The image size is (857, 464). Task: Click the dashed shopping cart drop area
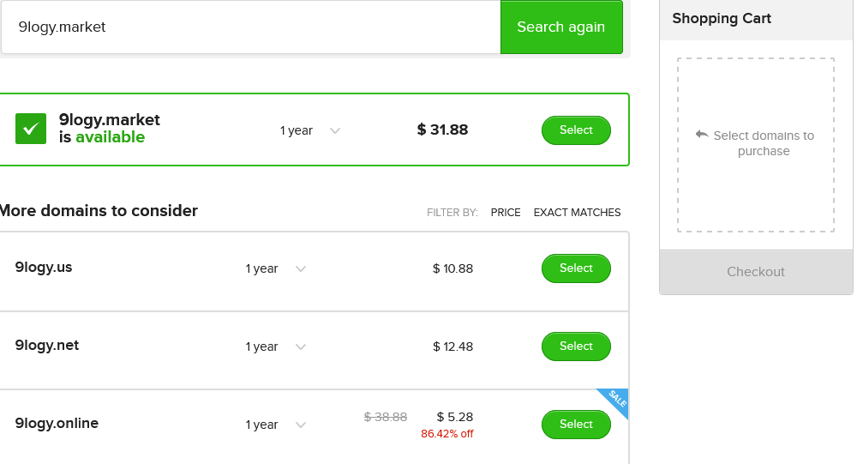[x=756, y=145]
